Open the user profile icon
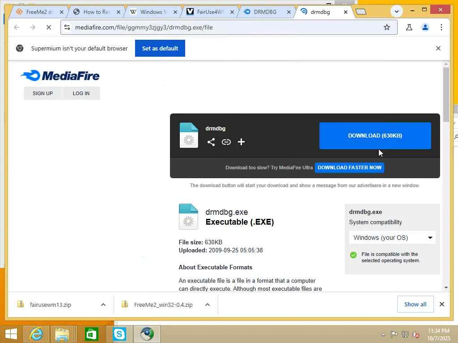458x343 pixels. 425,27
